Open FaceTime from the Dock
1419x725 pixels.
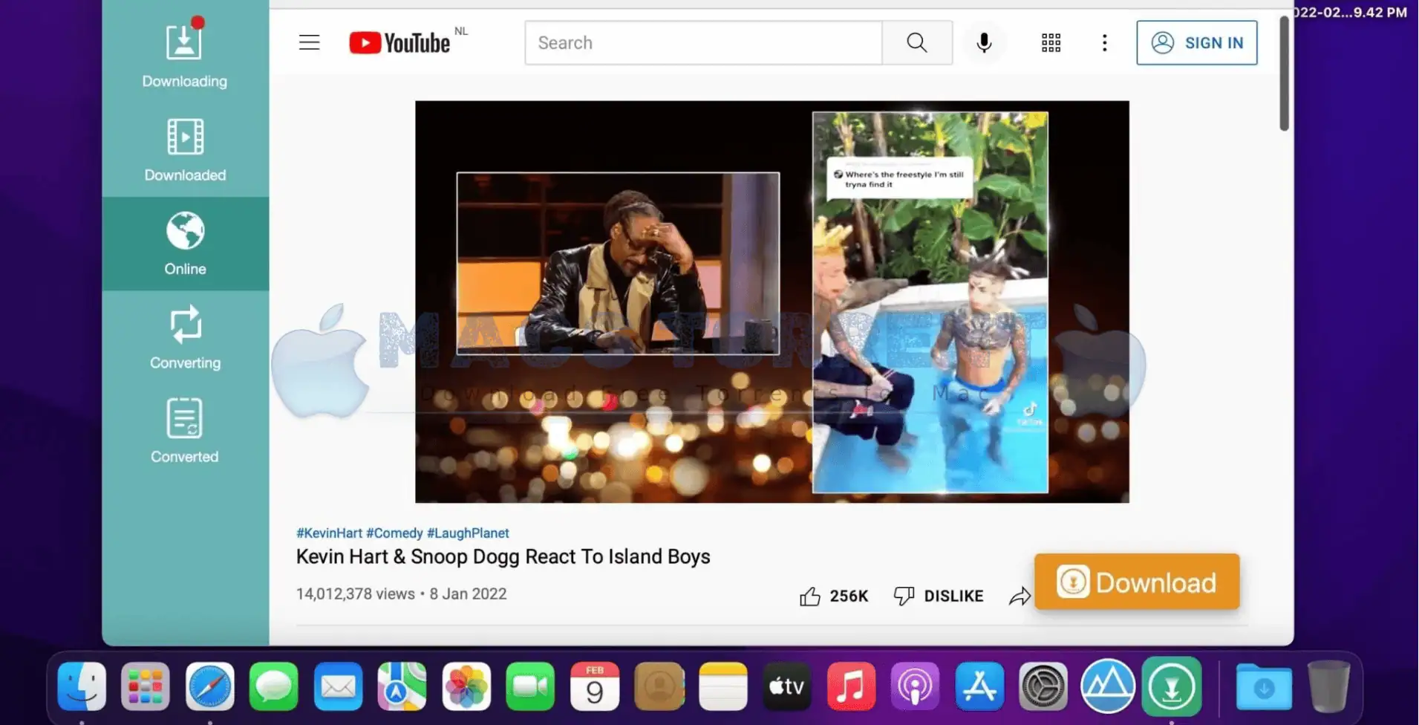pyautogui.click(x=530, y=686)
